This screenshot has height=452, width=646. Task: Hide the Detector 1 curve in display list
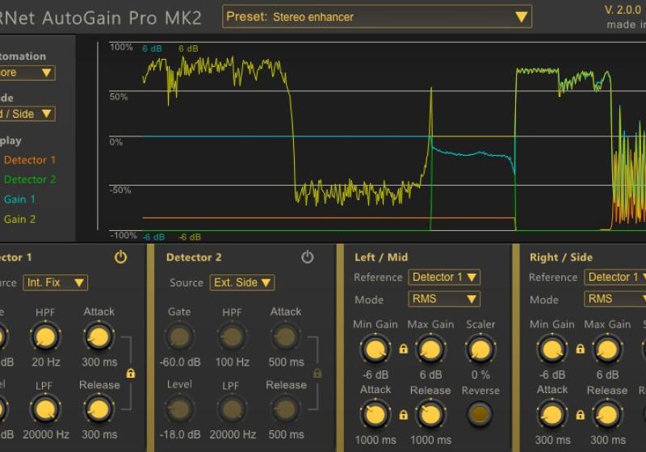pos(30,160)
